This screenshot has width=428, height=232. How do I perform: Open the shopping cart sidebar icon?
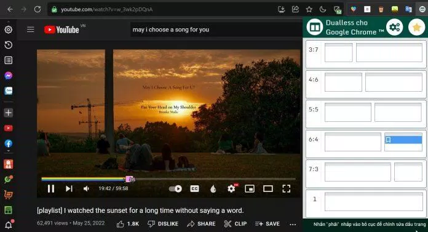(x=8, y=194)
